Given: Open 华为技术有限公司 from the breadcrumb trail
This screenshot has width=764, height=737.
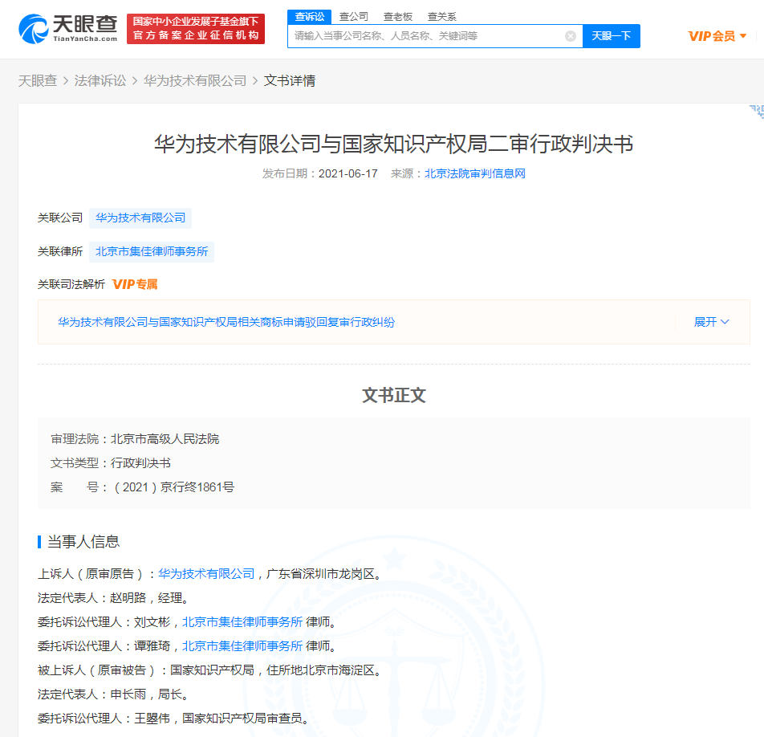Looking at the screenshot, I should (x=195, y=81).
